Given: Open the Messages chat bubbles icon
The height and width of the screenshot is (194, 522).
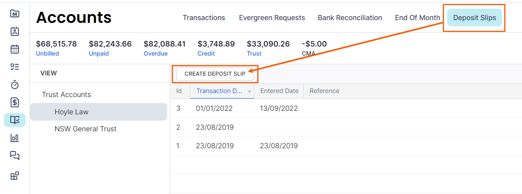Looking at the screenshot, I should [15, 156].
